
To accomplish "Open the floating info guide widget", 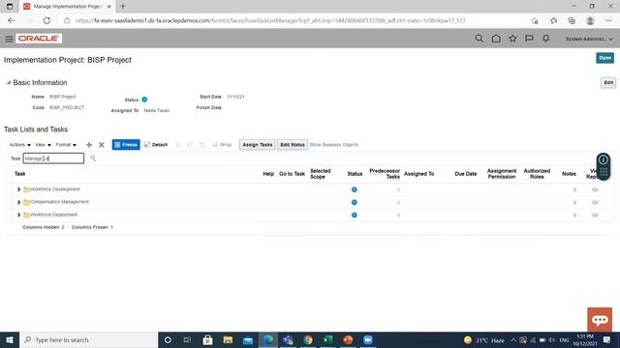I will [603, 166].
